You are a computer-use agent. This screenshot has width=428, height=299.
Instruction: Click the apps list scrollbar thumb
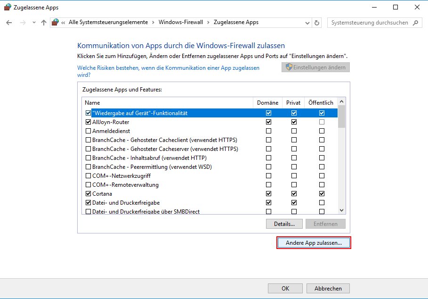click(341, 116)
